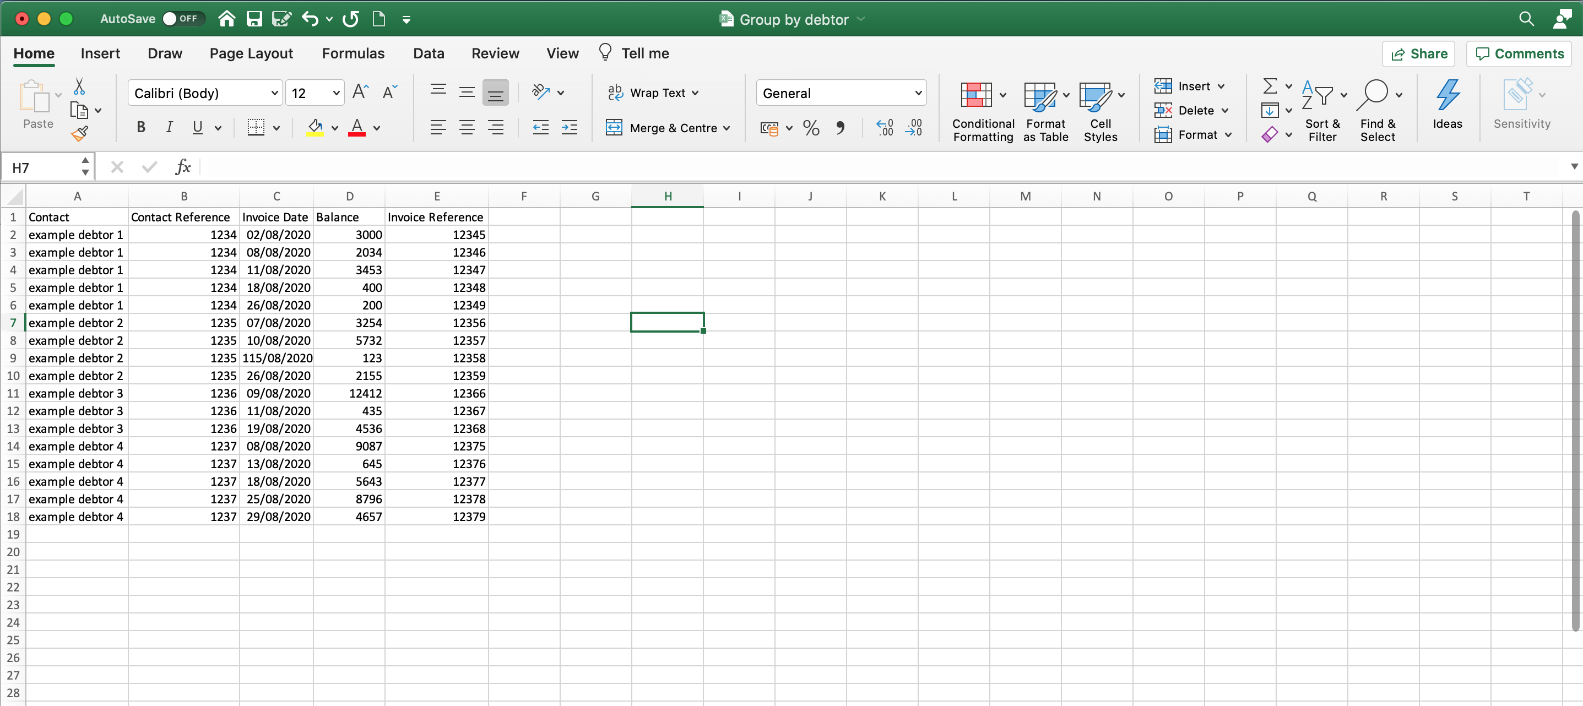Viewport: 1583px width, 706px height.
Task: Click the Share button
Action: 1418,53
